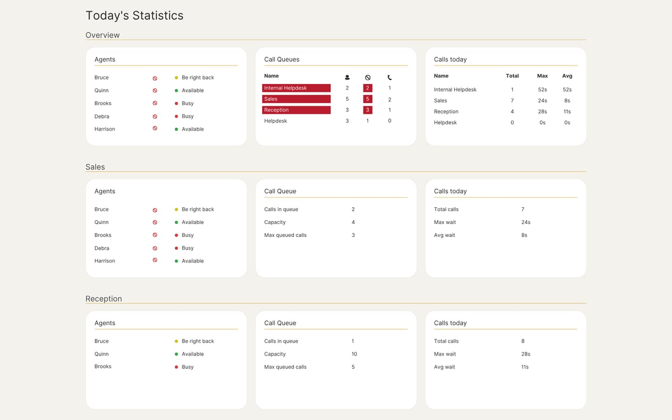Screen dimensions: 672x420
Task: Click Quinn's Available status in Reception Agents
Action: (x=193, y=354)
